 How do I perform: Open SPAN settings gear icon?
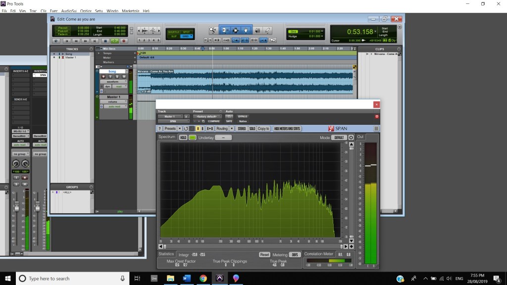351,138
